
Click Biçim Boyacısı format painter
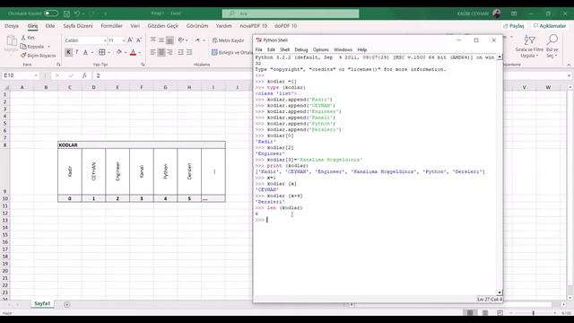click(x=39, y=56)
